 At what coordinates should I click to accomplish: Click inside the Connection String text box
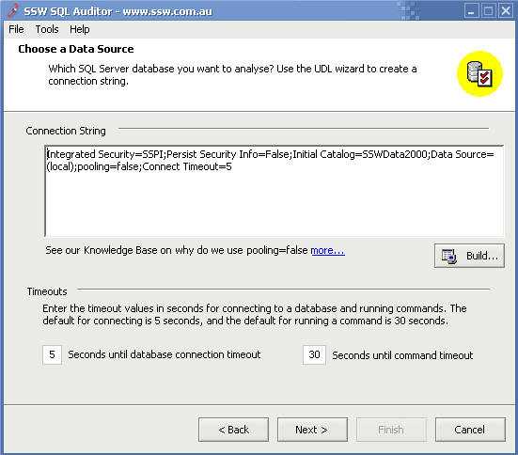(275, 191)
